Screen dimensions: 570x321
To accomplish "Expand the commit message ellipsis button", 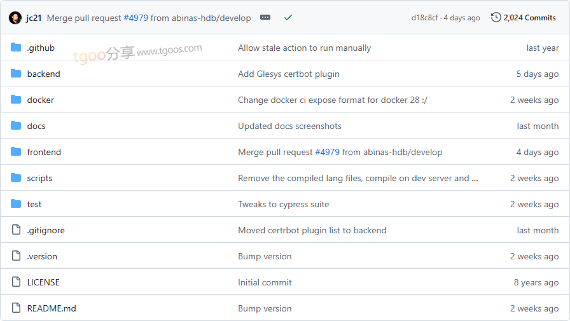I will coord(265,18).
